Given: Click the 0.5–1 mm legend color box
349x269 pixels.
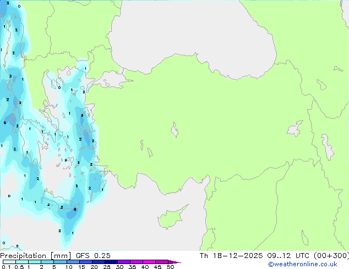Looking at the screenshot, I should tap(22, 262).
